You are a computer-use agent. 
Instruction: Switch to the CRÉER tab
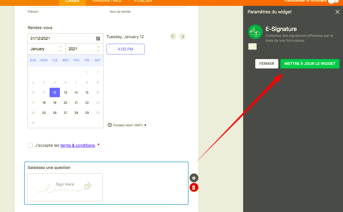pyautogui.click(x=72, y=1)
